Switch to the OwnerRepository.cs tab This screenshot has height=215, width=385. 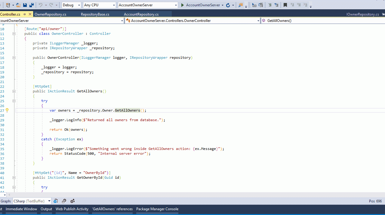[50, 14]
